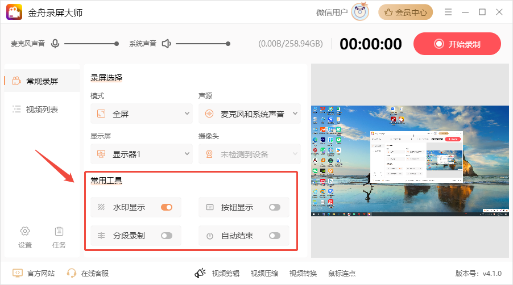Adjust the 系统声音 volume slider
Screen dimensions: 513x285
[x=203, y=43]
